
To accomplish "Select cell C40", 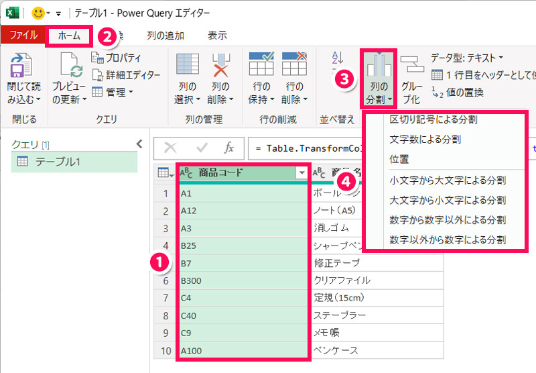I will pyautogui.click(x=243, y=315).
